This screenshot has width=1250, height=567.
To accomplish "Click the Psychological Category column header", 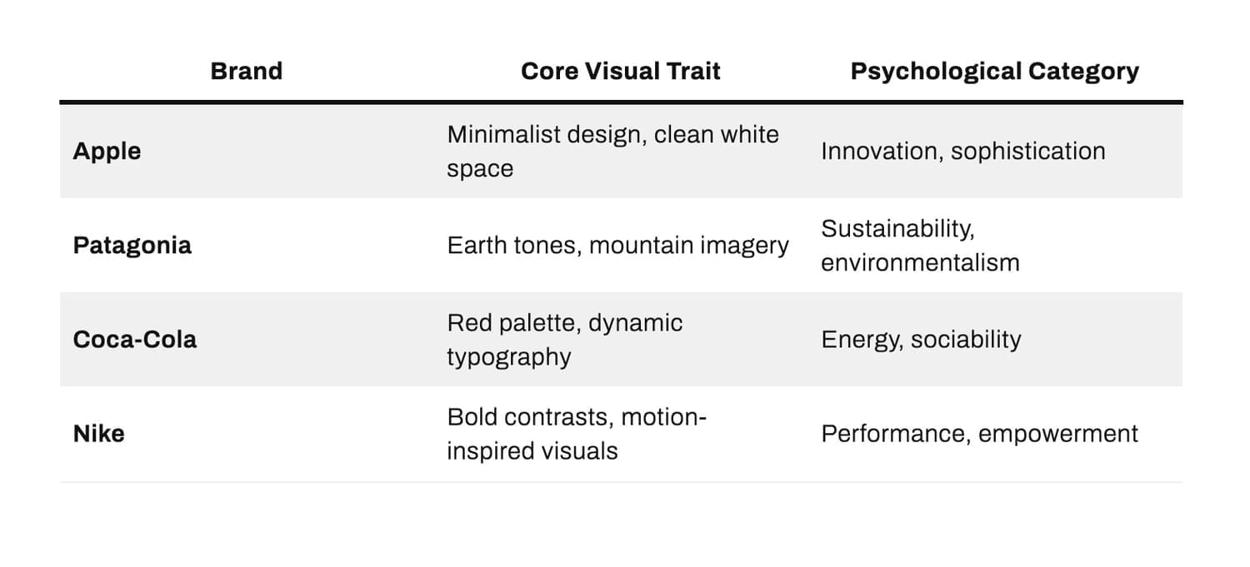I will coord(994,72).
